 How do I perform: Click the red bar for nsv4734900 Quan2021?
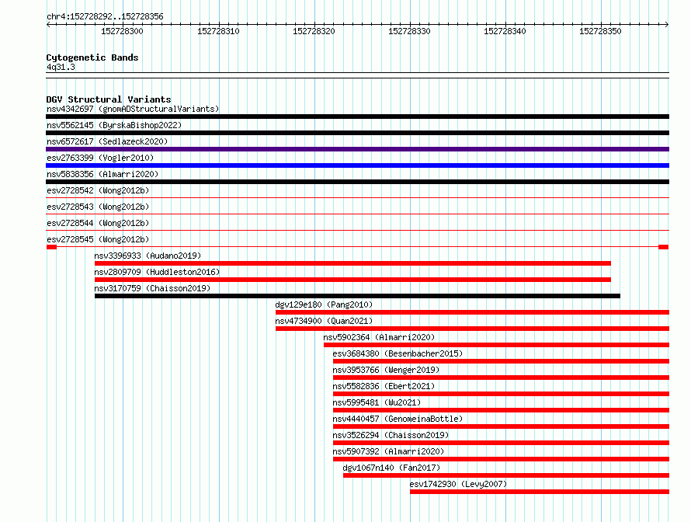[x=472, y=329]
